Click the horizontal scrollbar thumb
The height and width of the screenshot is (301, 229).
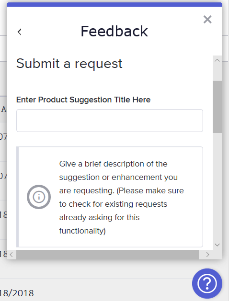pyautogui.click(x=107, y=255)
